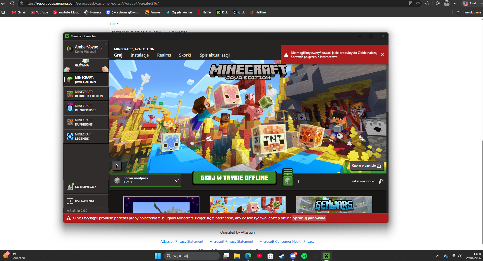Open the Genwars news thumbnail
The height and width of the screenshot is (261, 483).
334,205
